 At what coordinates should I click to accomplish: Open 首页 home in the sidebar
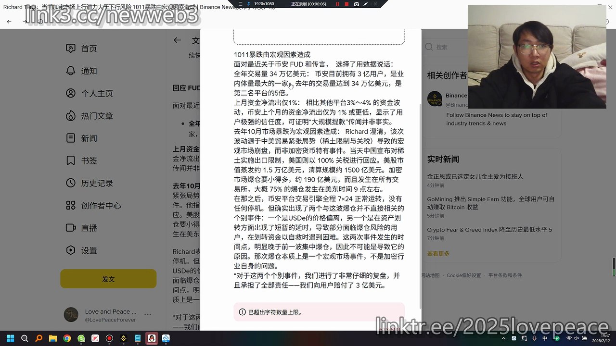coord(82,49)
